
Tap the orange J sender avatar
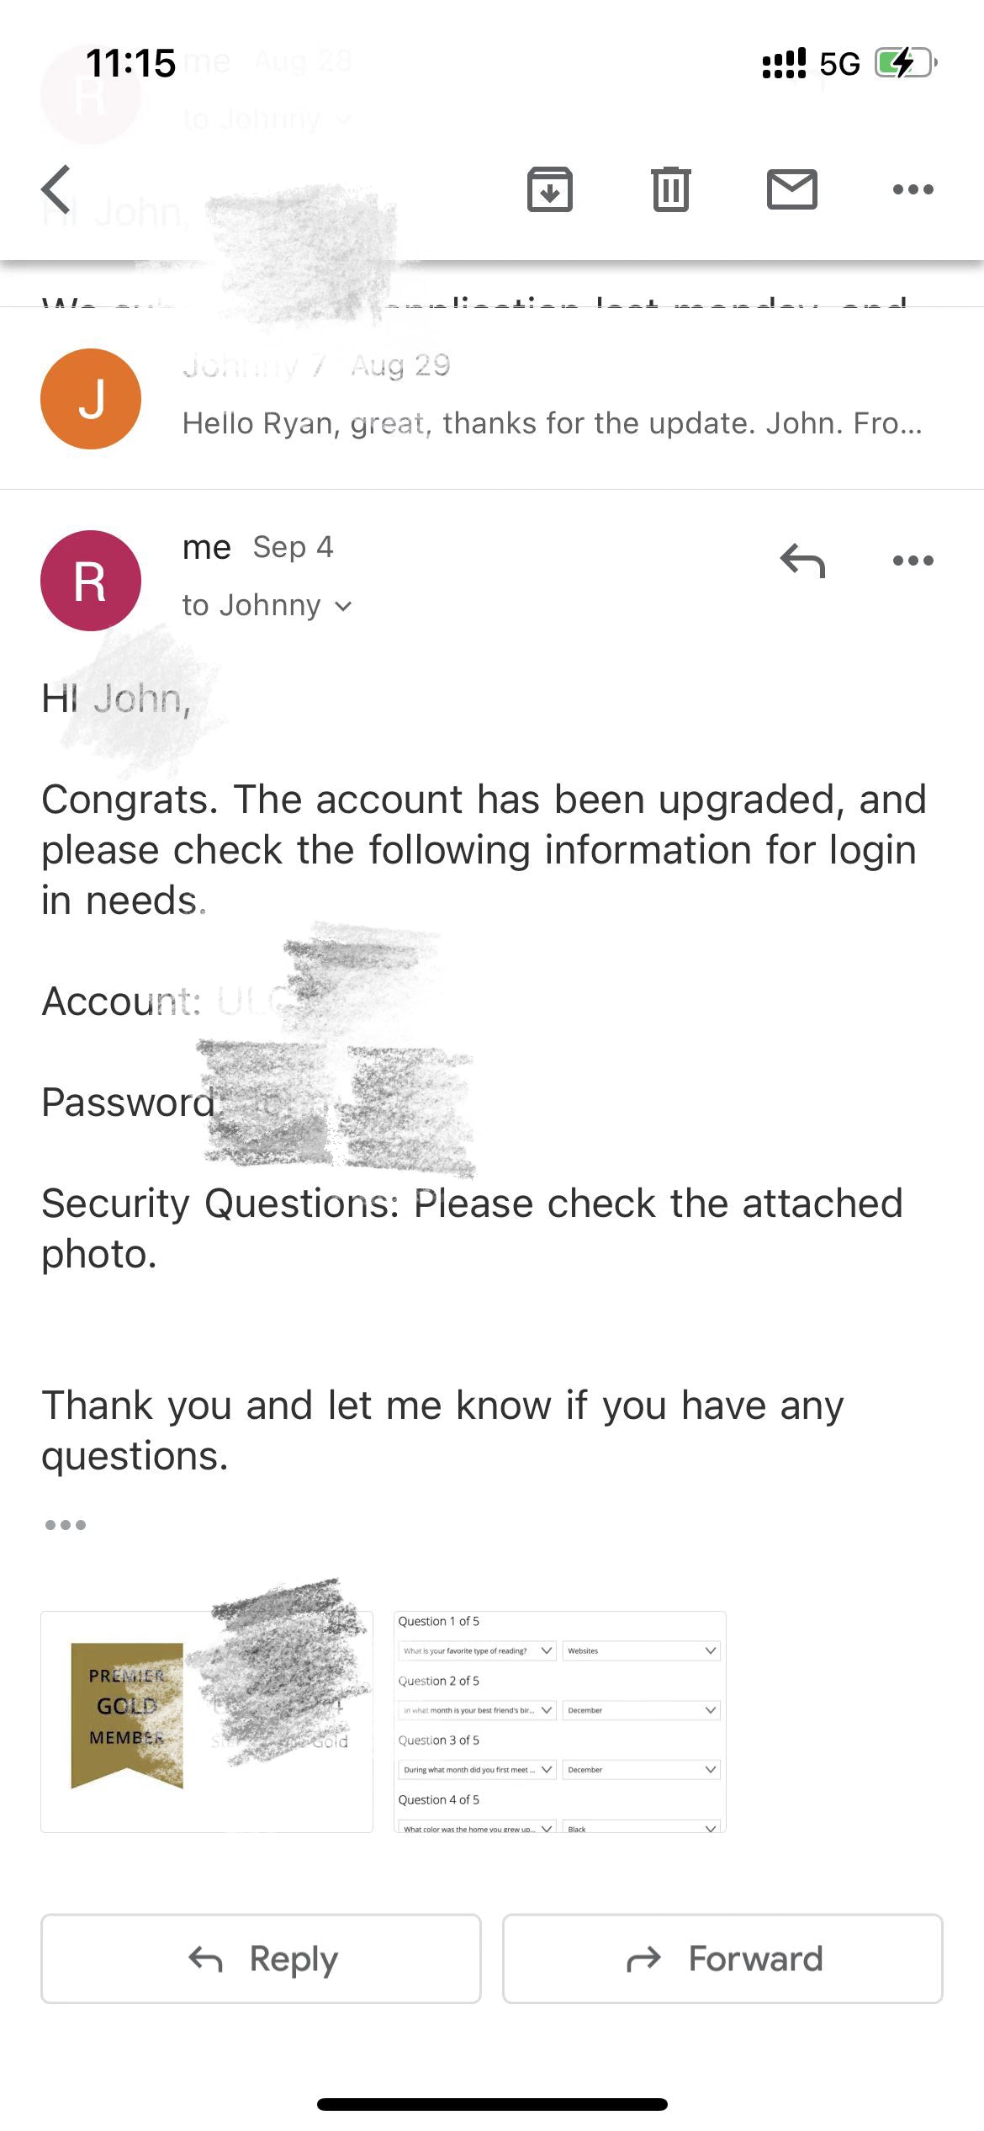point(91,399)
